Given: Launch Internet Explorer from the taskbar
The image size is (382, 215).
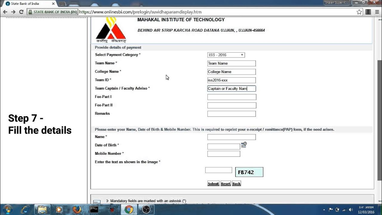Looking at the screenshot, I should tap(26, 209).
